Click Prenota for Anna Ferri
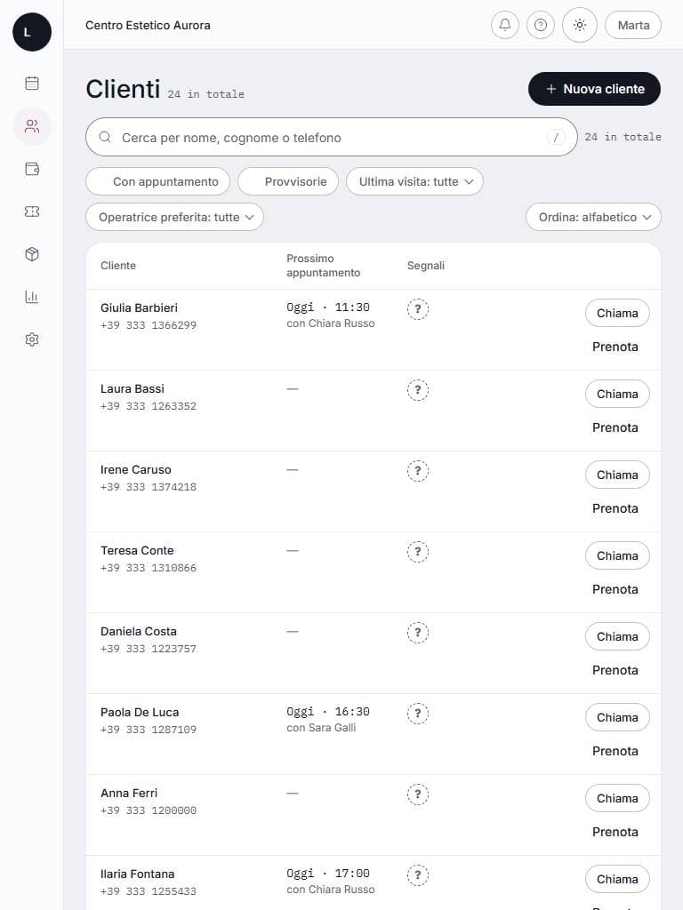The image size is (683, 910). click(x=615, y=832)
